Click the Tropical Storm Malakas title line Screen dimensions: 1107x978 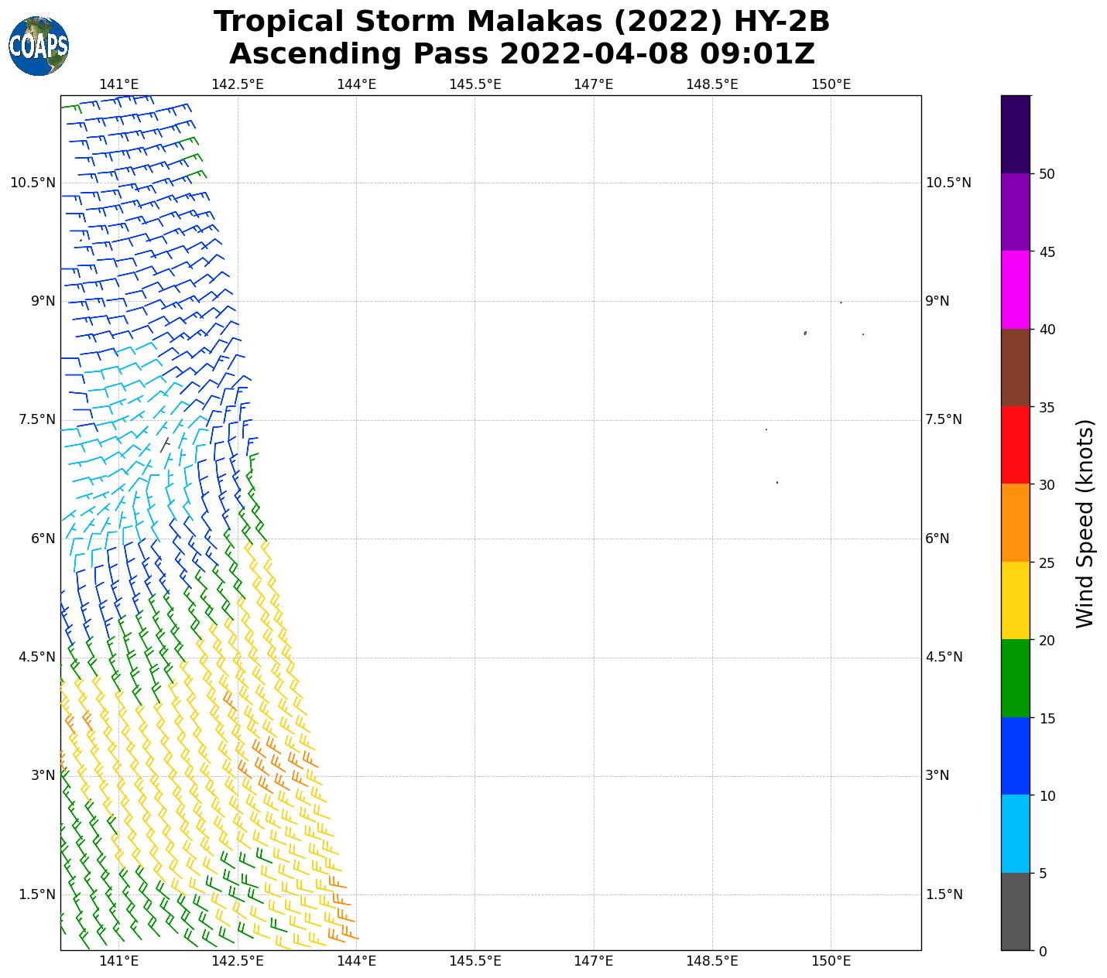click(x=521, y=22)
